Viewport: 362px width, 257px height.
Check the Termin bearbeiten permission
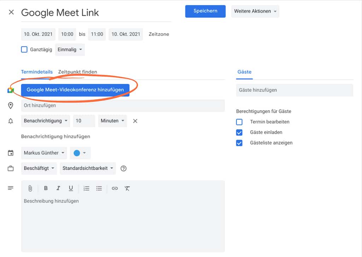point(239,122)
